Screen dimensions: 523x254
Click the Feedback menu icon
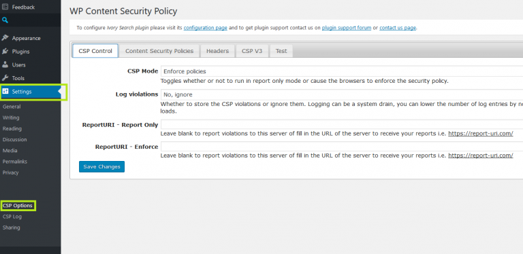coord(5,7)
